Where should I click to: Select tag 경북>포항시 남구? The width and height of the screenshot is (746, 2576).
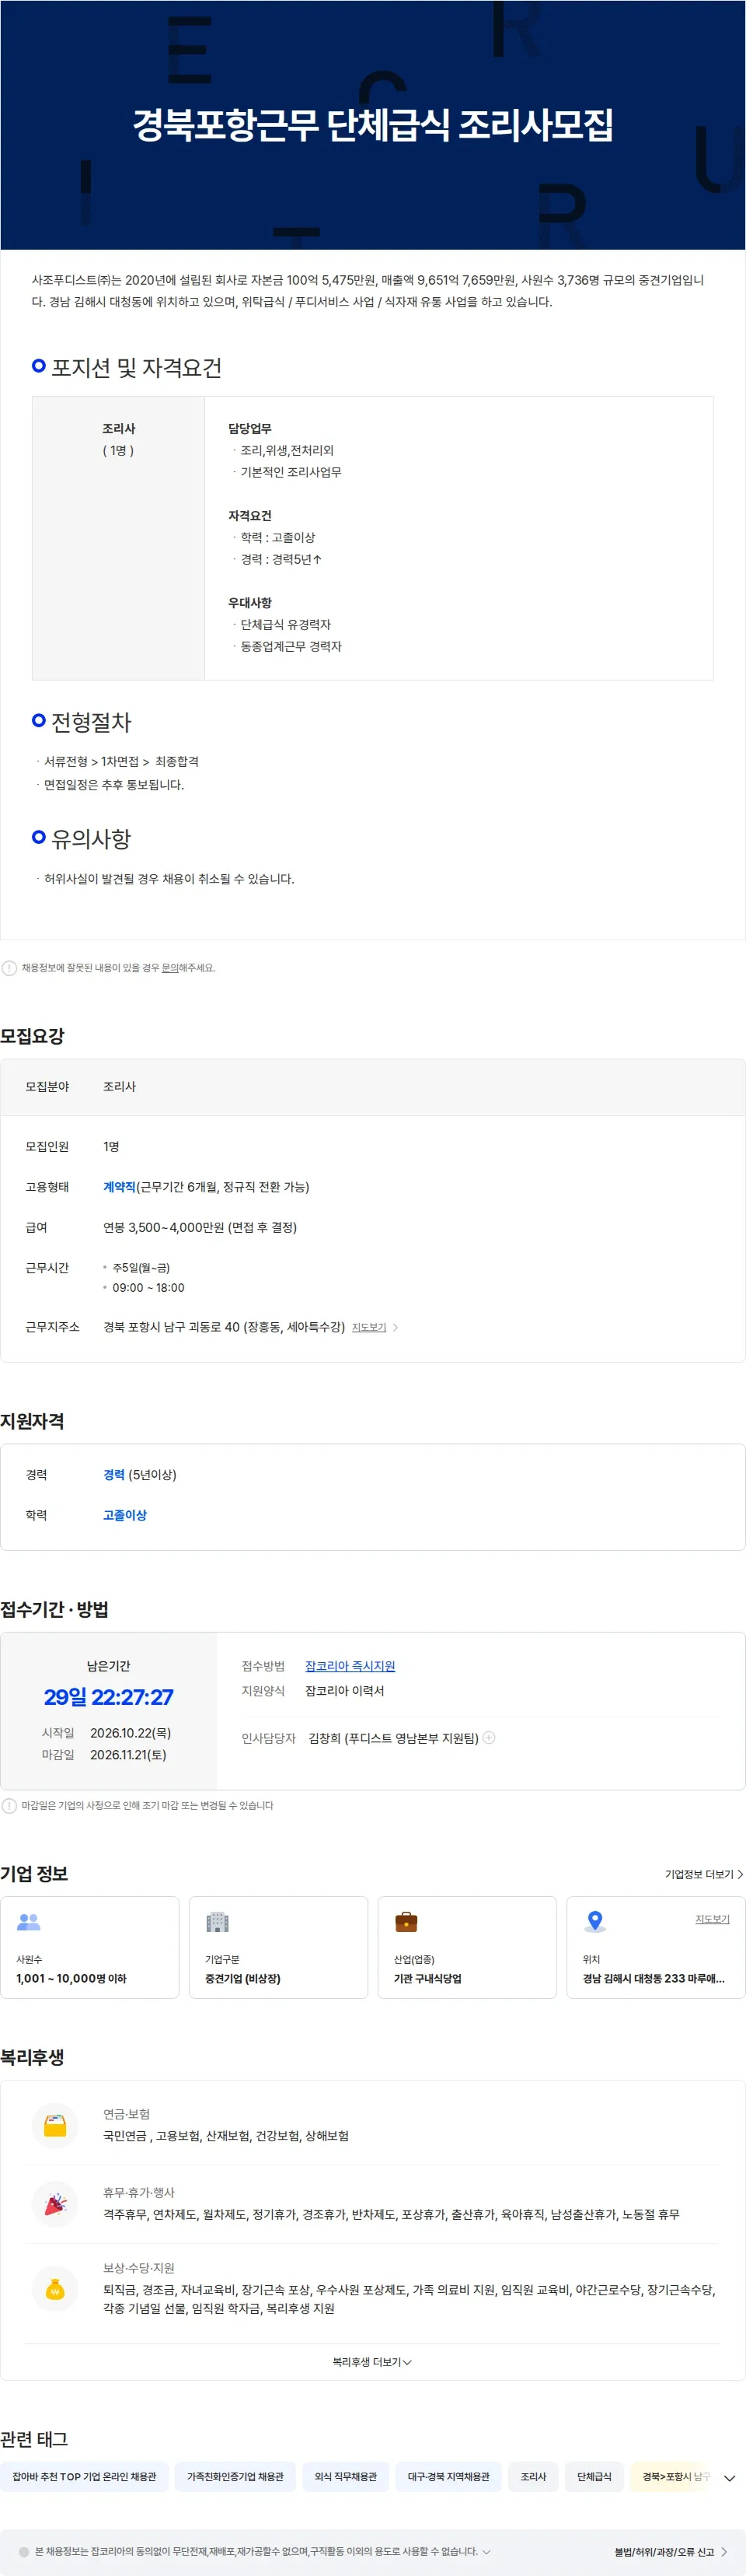coord(670,2476)
